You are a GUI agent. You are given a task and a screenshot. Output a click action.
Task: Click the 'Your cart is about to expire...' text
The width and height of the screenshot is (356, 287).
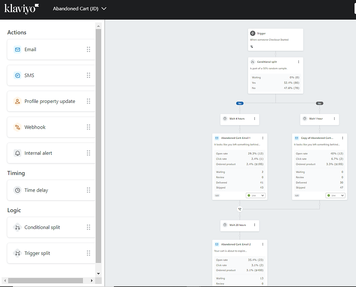click(x=230, y=251)
